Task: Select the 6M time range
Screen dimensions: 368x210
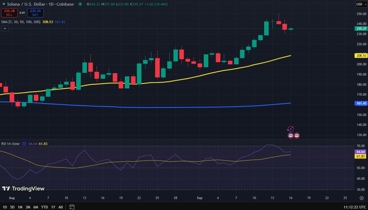Action: point(36,207)
